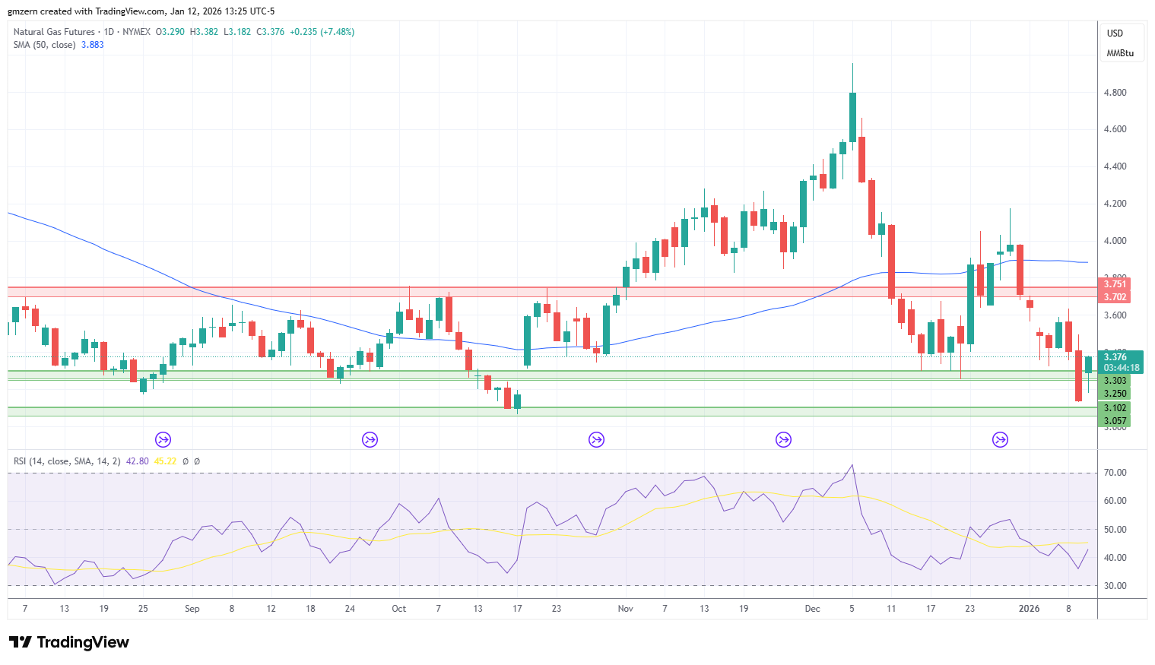Viewport: 1155px width, 665px height.
Task: Click the TradingView logo at the bottom
Action: tap(69, 642)
